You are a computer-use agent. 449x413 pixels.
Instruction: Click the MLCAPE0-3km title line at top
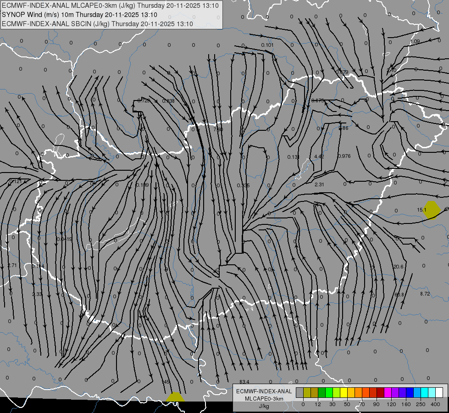pyautogui.click(x=110, y=6)
